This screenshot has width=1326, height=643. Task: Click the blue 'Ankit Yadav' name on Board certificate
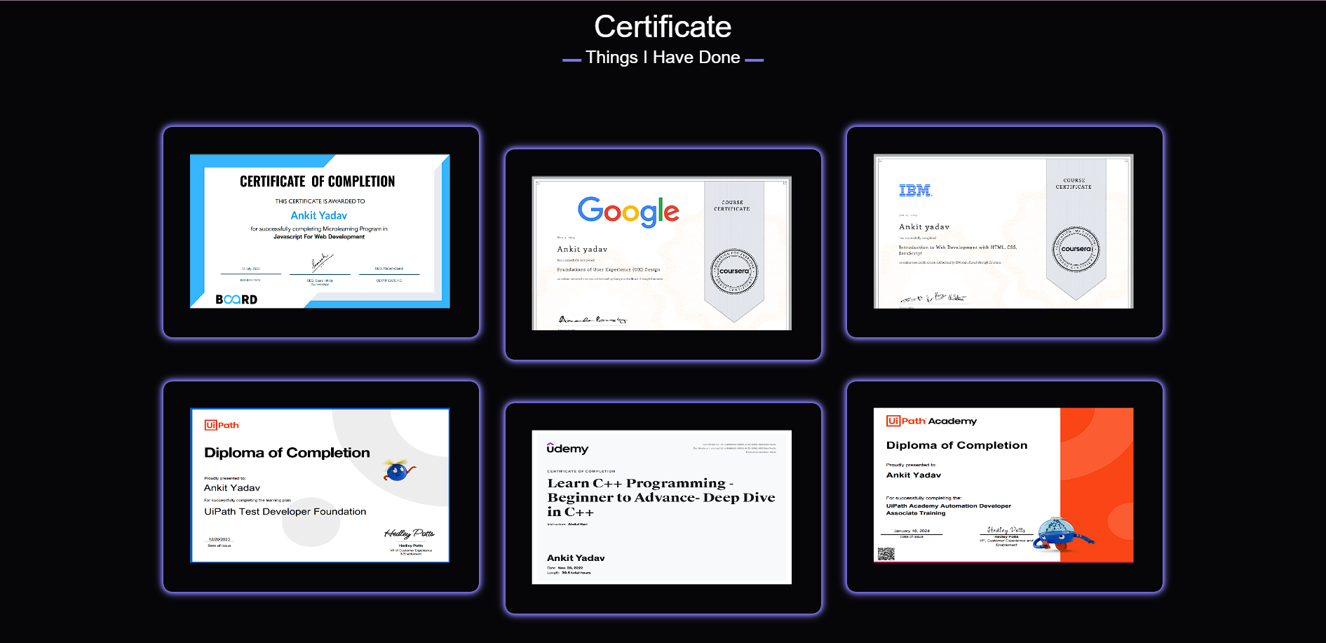319,215
